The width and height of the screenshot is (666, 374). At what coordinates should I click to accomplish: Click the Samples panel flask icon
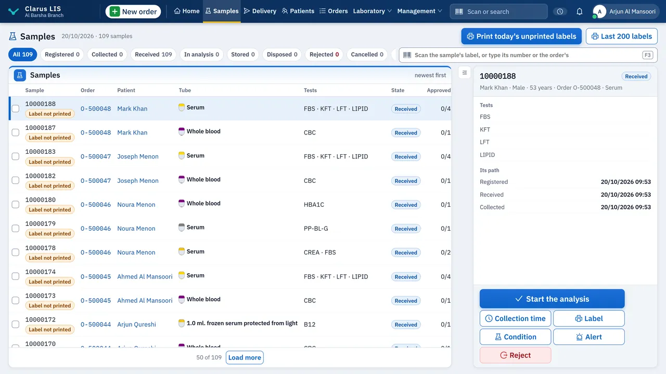20,75
